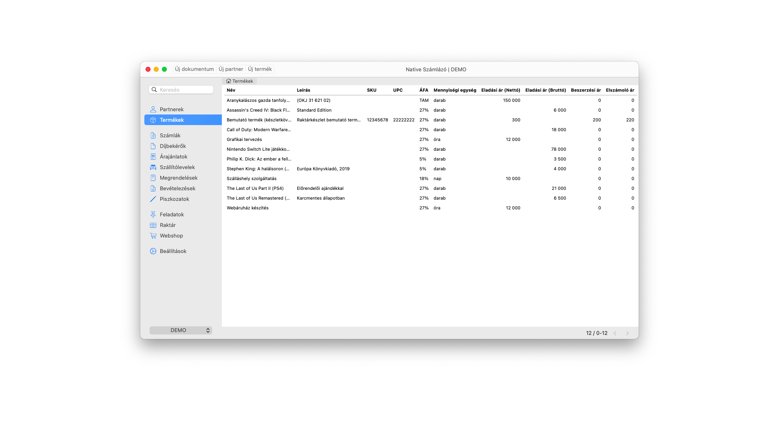
Task: Click the Új dokumentum button
Action: [194, 69]
